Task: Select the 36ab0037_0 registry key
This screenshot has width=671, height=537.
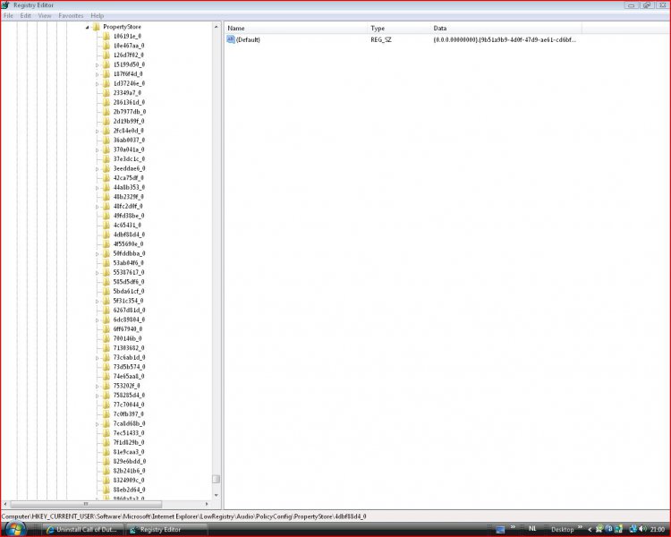Action: click(129, 140)
